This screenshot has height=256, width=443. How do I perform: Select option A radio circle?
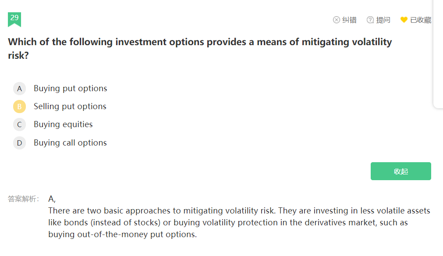coord(19,89)
